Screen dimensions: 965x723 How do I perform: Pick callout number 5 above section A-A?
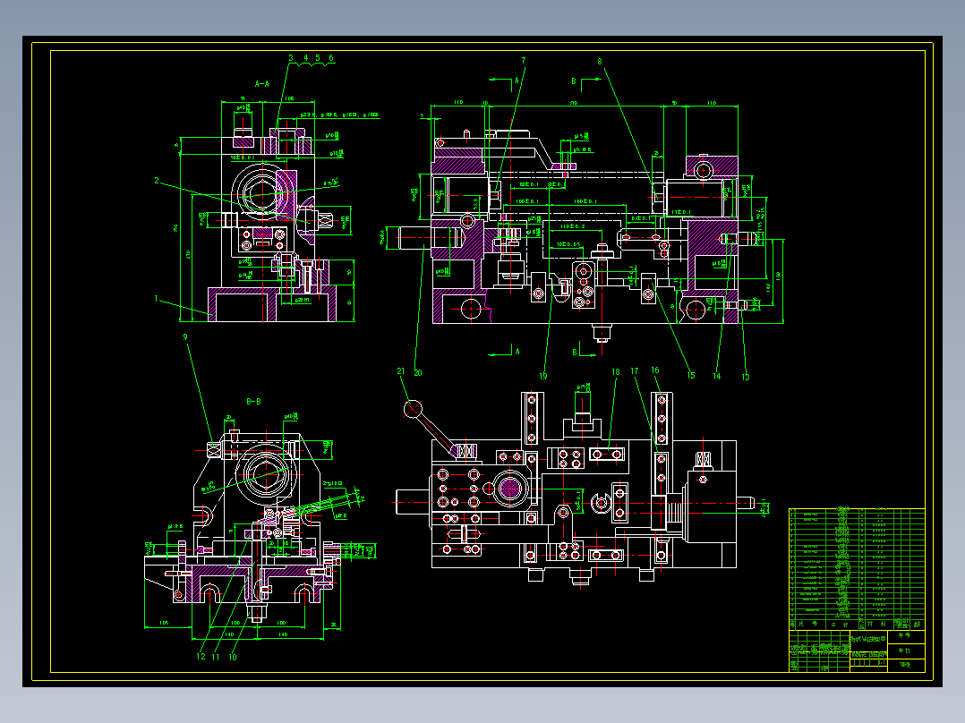pos(318,58)
